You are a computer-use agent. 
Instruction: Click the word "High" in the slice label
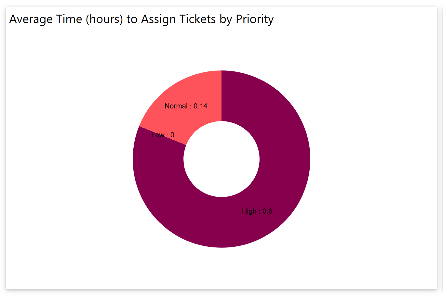click(249, 211)
